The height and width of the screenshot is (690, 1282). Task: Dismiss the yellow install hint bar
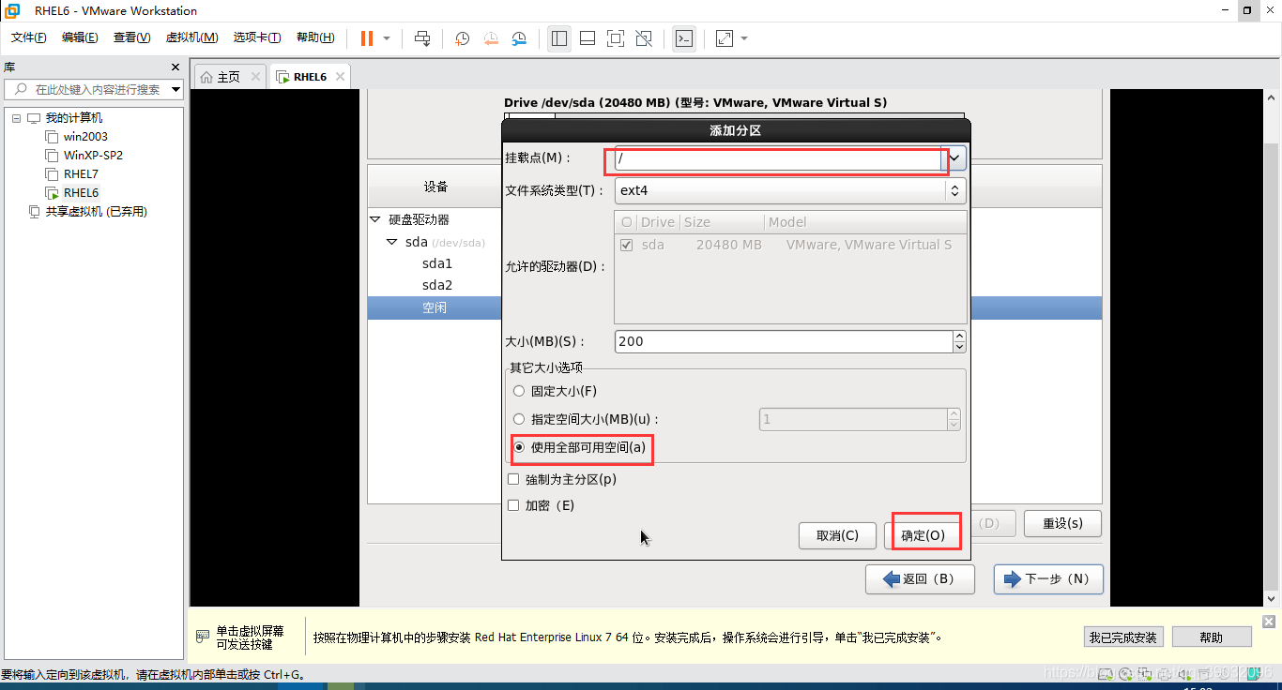click(1269, 622)
